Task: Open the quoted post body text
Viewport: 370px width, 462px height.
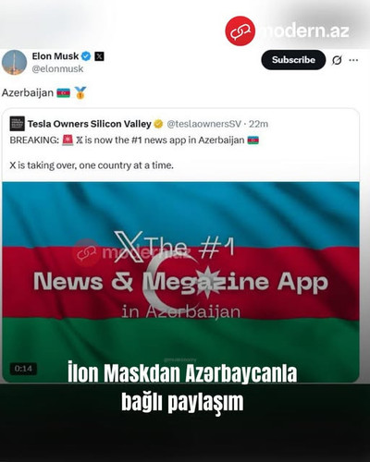Action: (134, 152)
